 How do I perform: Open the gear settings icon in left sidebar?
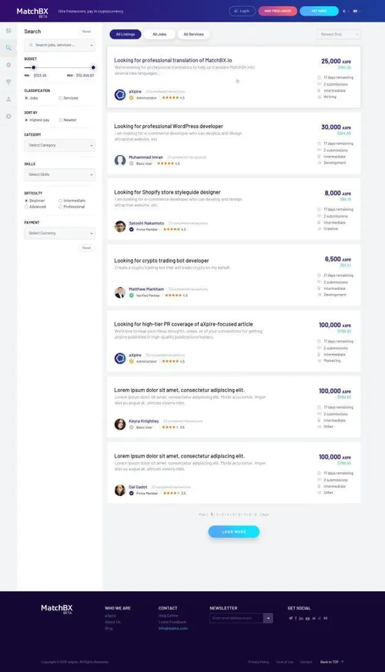click(8, 117)
